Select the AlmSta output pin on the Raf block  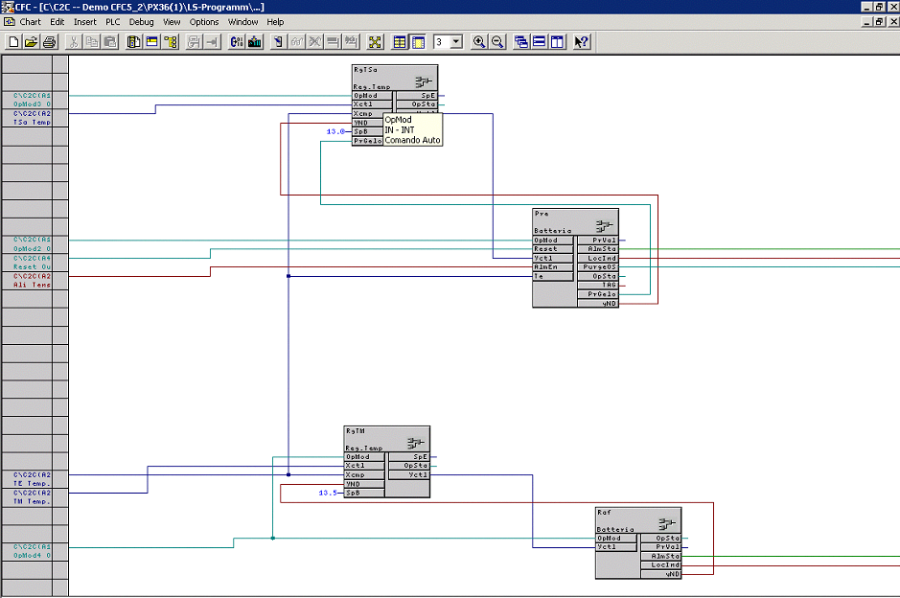[x=660, y=556]
